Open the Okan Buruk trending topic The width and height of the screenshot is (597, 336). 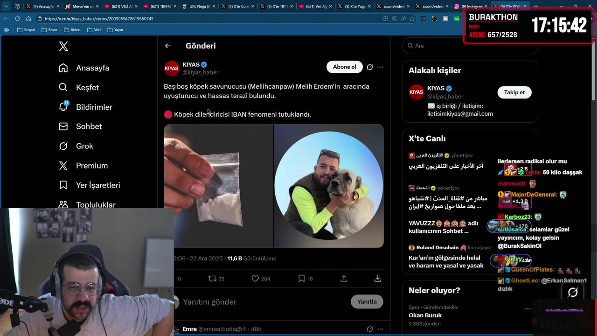click(x=425, y=315)
